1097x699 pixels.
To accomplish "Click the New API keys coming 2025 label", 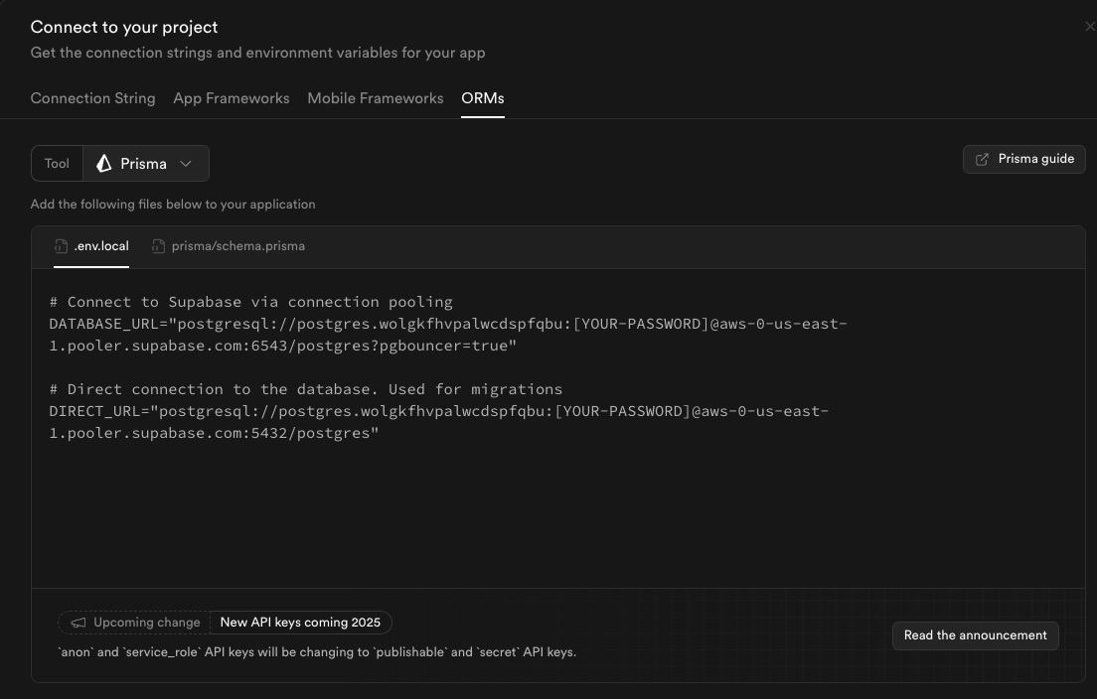I will [x=300, y=623].
